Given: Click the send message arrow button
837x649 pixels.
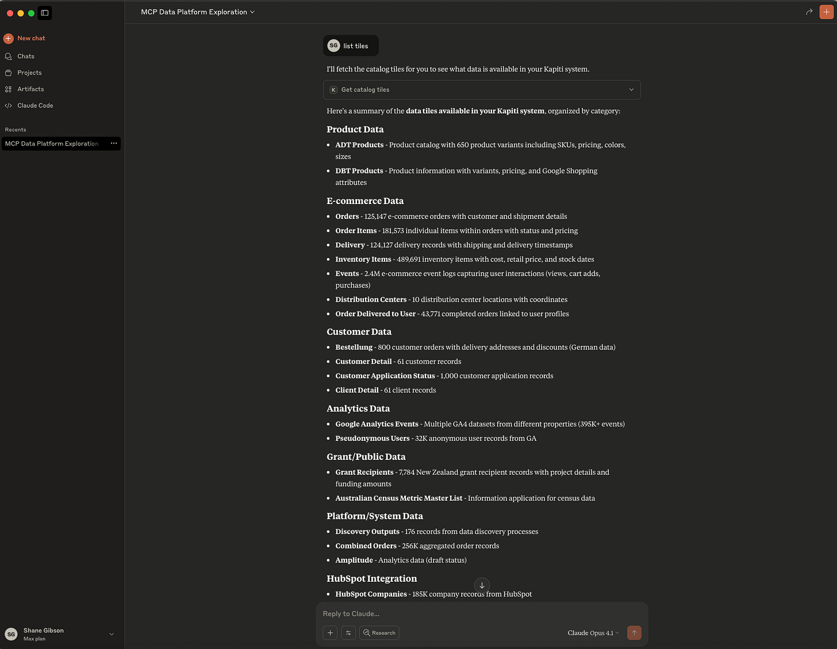Looking at the screenshot, I should point(634,633).
